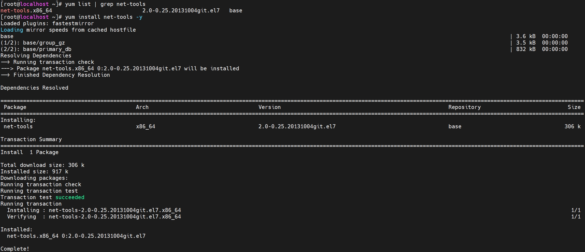
Task: Click the green 'succeeded' word
Action: point(70,197)
